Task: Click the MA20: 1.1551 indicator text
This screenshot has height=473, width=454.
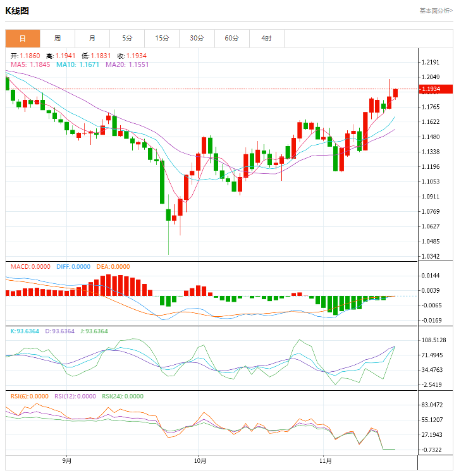Action: [x=127, y=64]
